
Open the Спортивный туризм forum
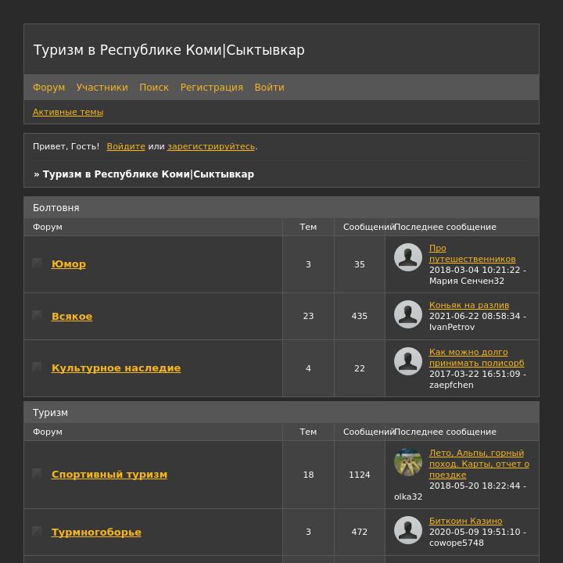[x=109, y=475]
